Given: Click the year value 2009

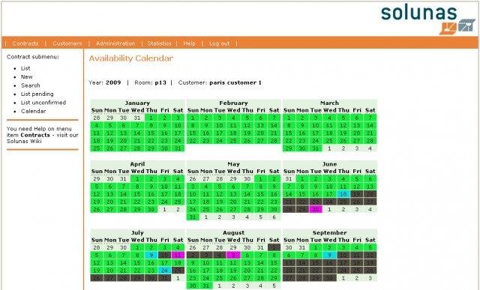Looking at the screenshot, I should pos(113,82).
